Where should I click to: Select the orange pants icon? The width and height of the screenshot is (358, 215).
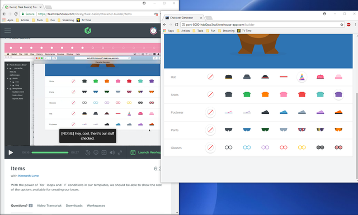(x=338, y=130)
